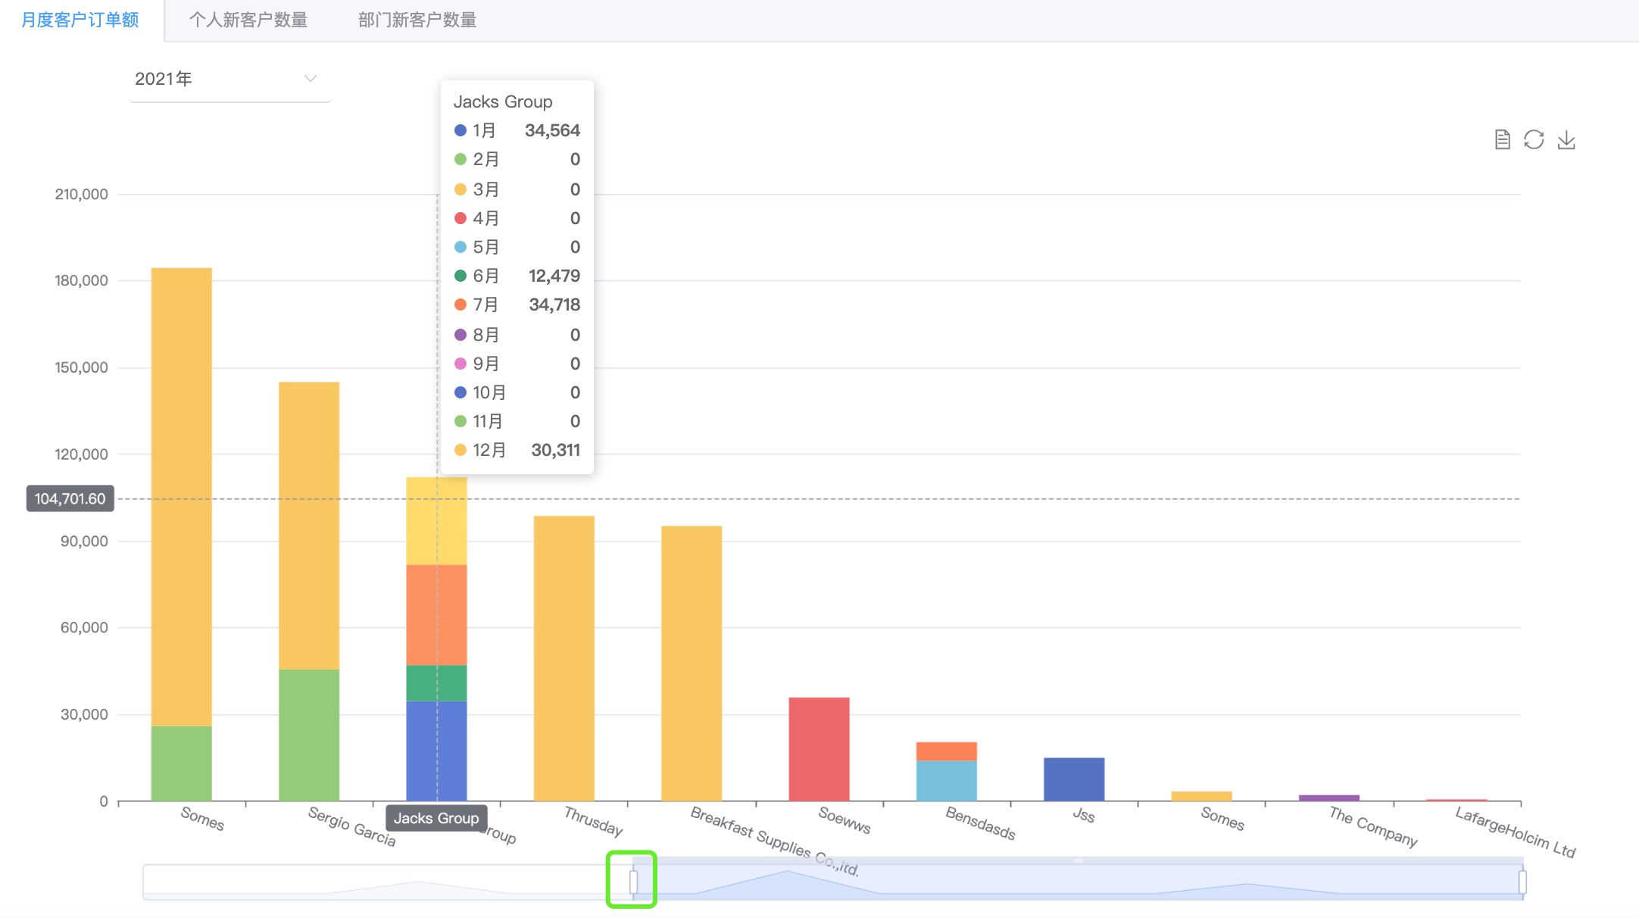
Task: Click the save as image icon
Action: [x=1566, y=140]
